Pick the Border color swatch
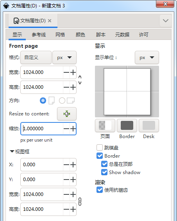Viewport: 177px width, 221px height. (x=127, y=126)
